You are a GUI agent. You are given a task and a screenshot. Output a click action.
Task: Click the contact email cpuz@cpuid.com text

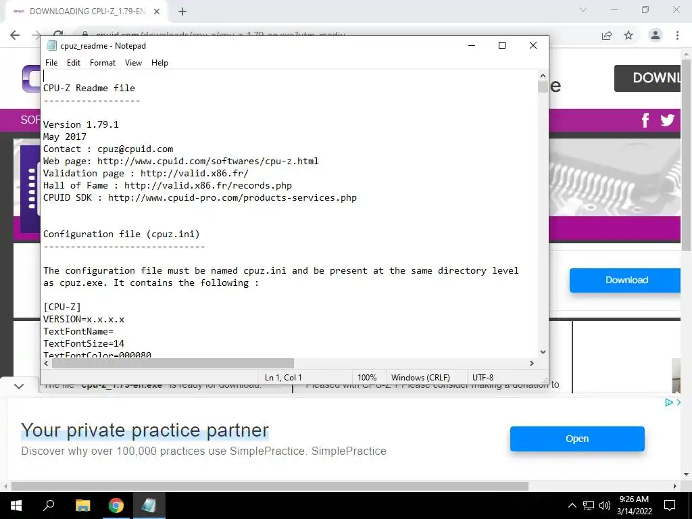click(x=135, y=149)
